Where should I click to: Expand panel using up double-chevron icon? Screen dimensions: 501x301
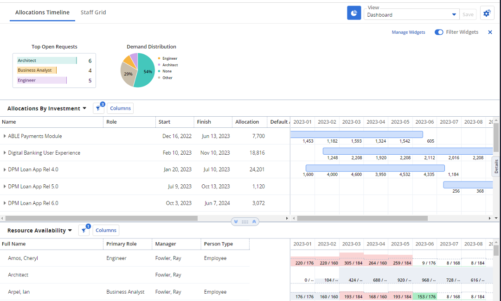pyautogui.click(x=254, y=222)
